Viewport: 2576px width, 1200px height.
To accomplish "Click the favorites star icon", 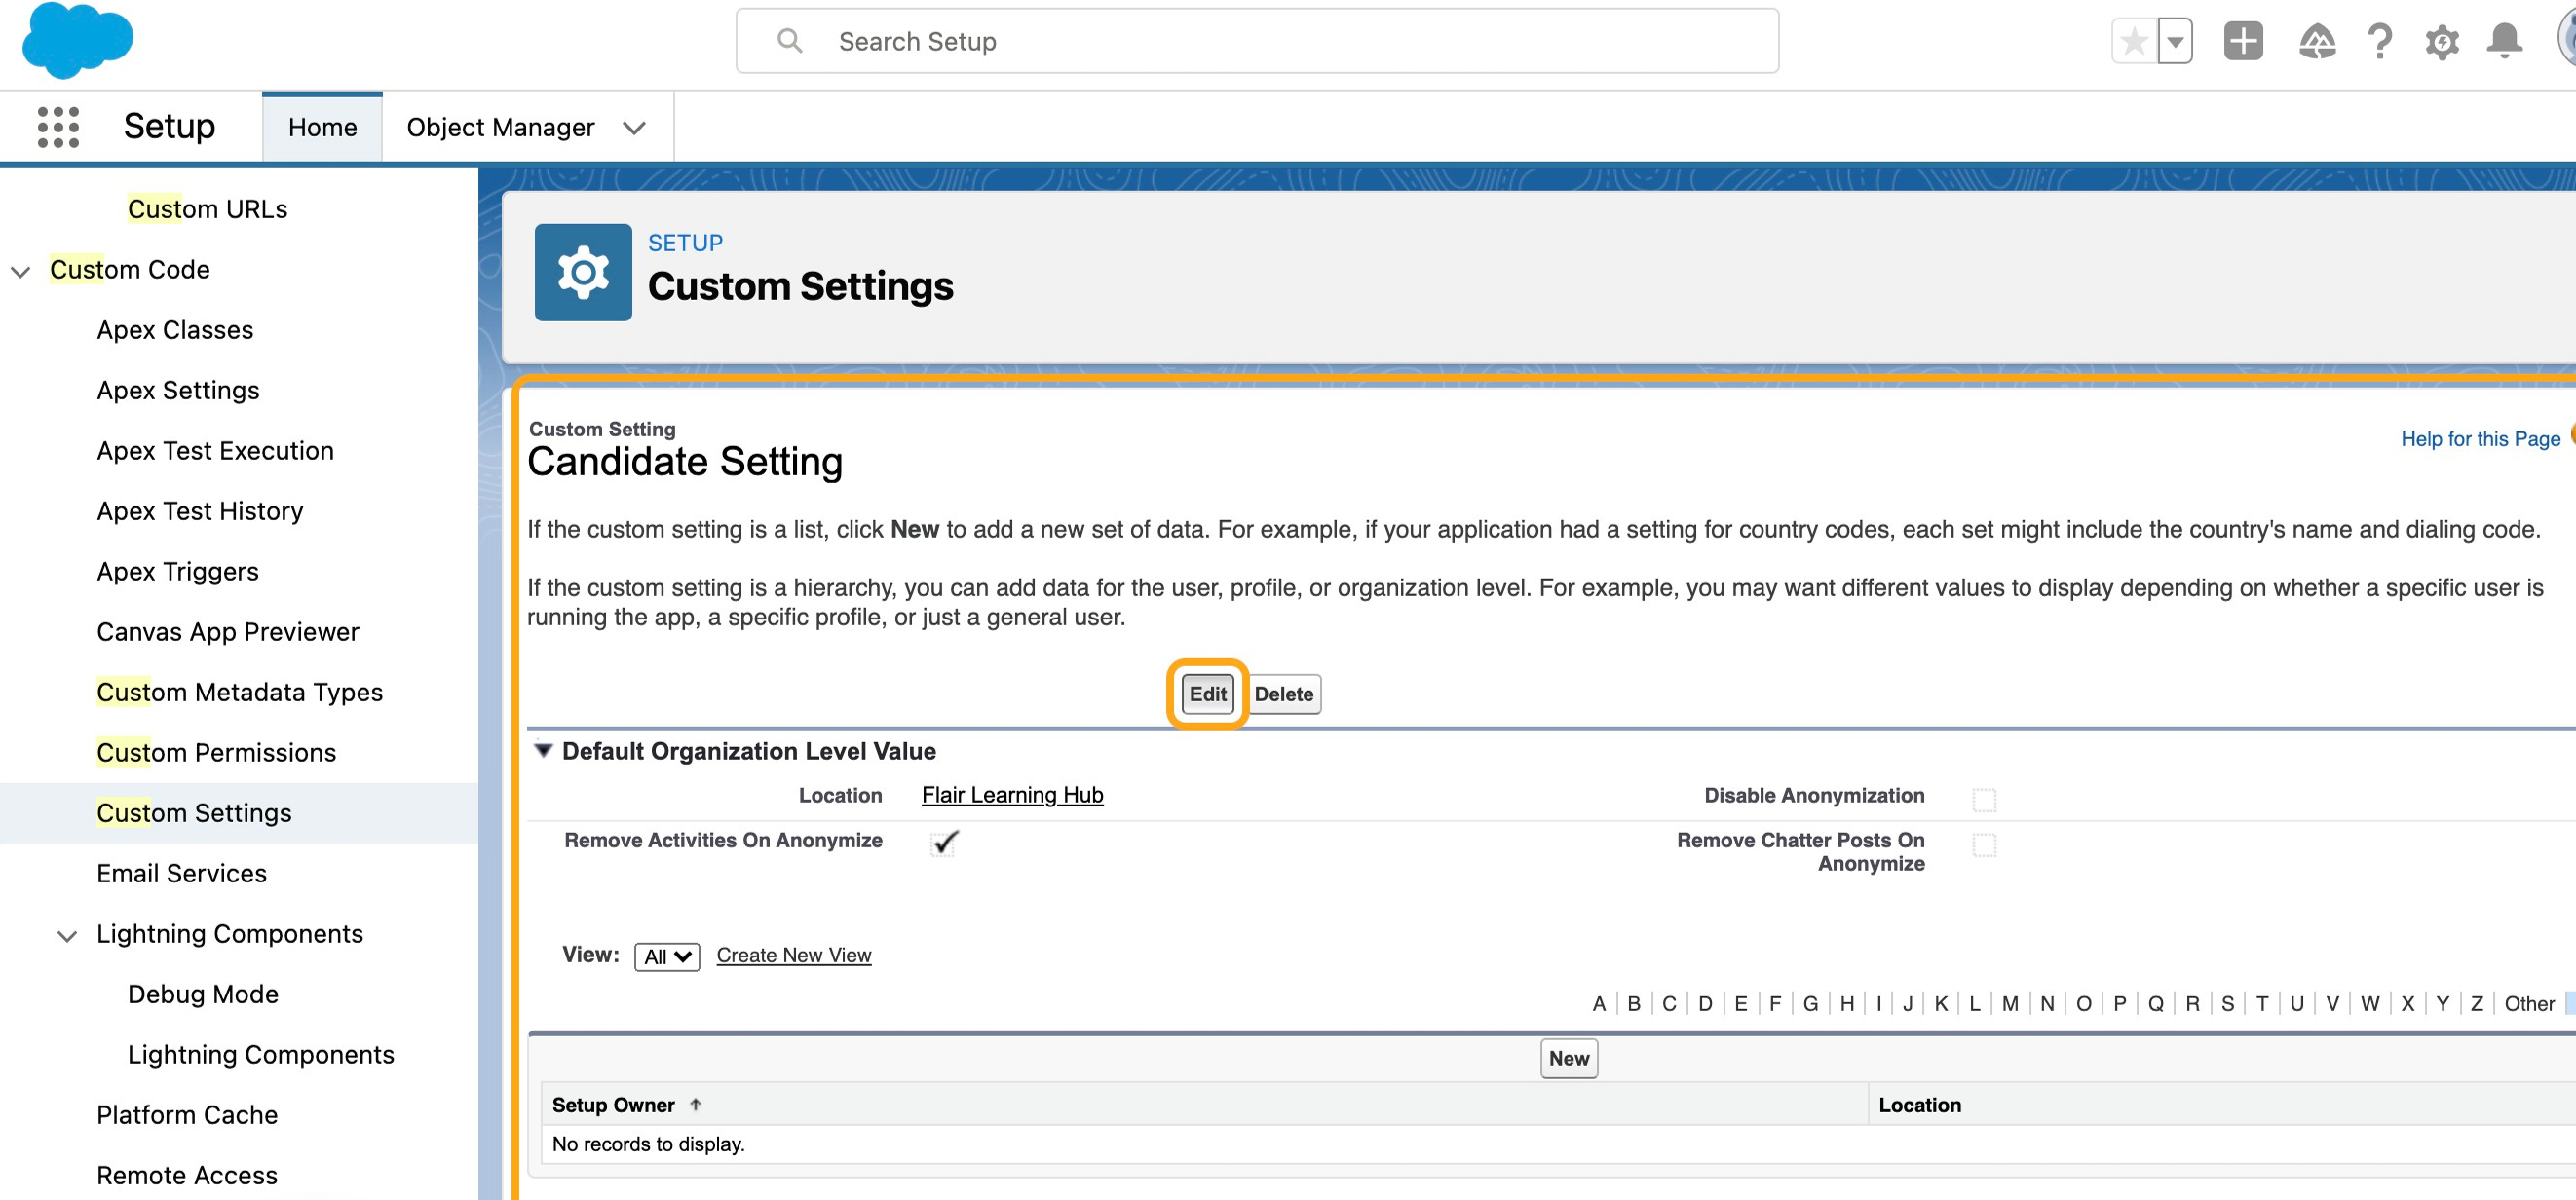I will coord(2133,41).
